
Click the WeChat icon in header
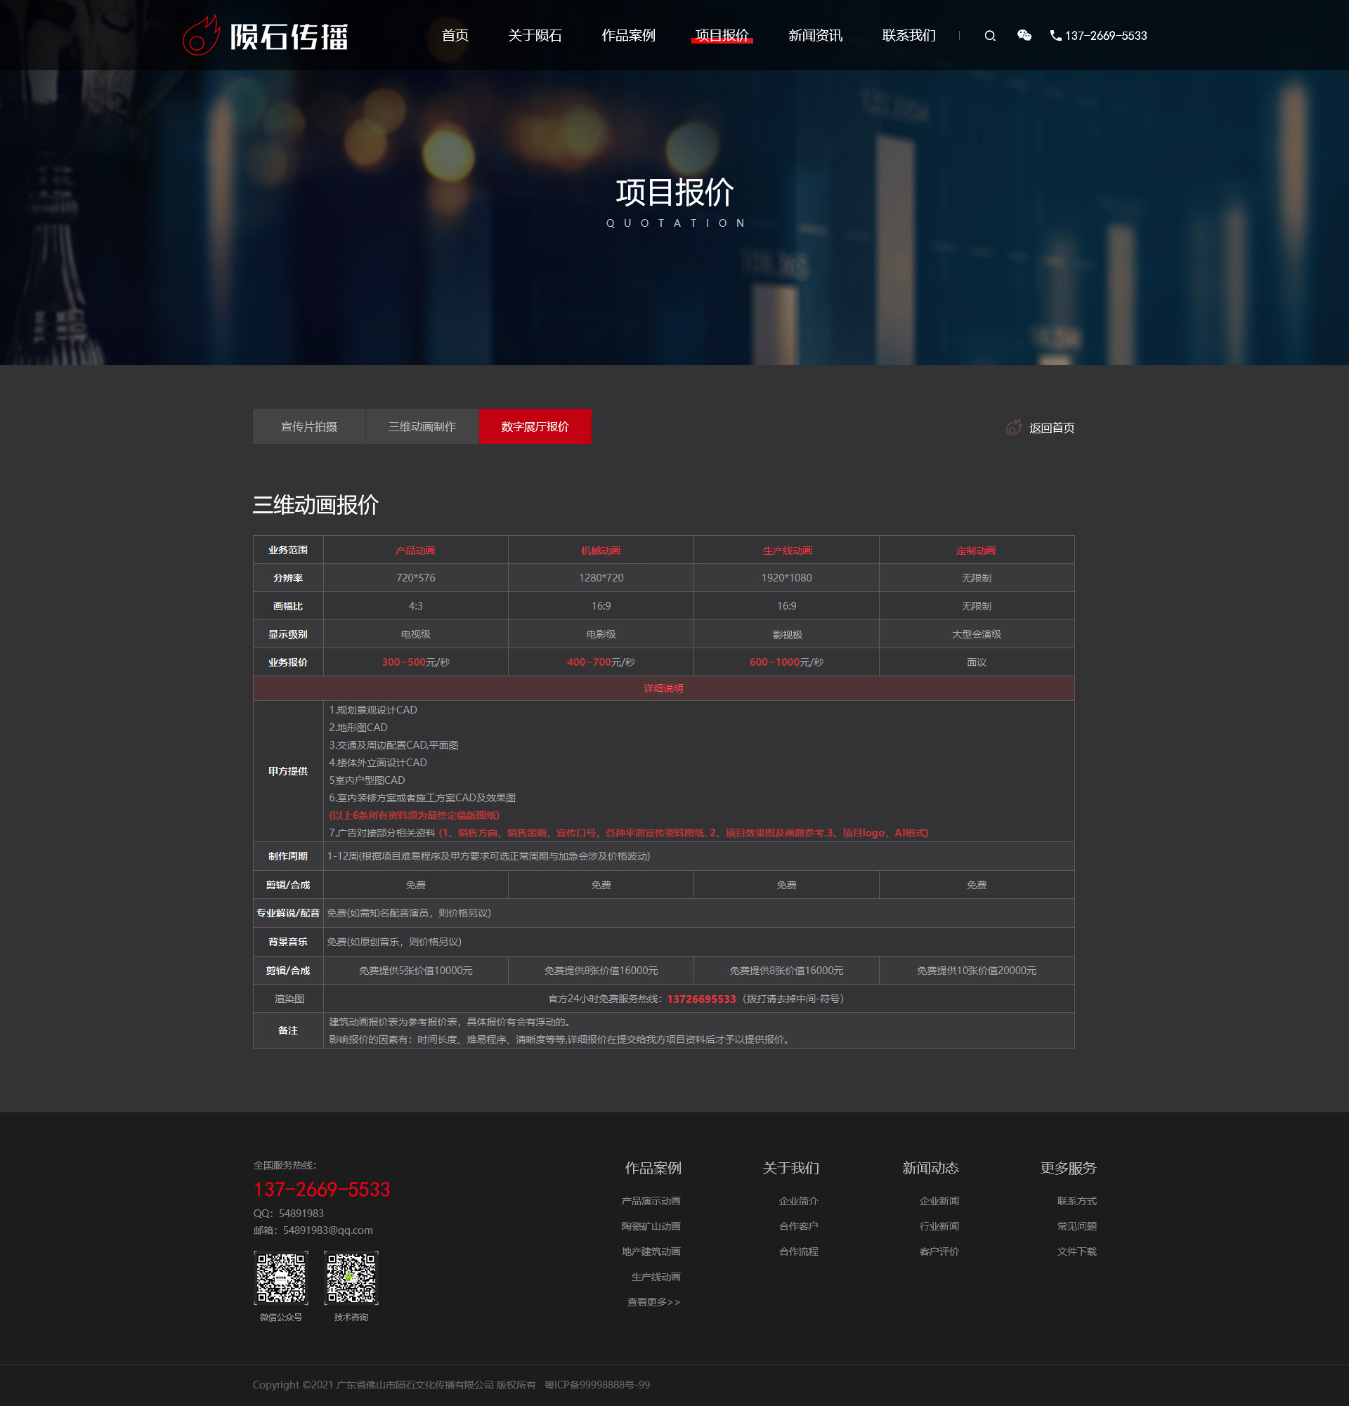[1024, 35]
